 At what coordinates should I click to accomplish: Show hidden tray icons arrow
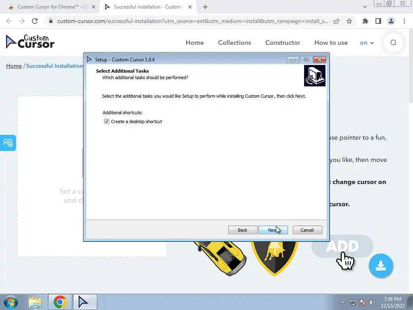click(343, 302)
